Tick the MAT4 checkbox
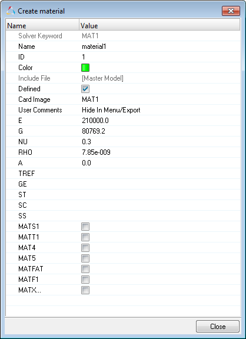This screenshot has width=246, height=339. point(85,248)
